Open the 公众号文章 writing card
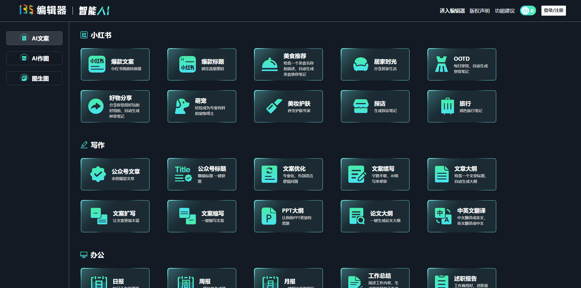Viewport: 581px width, 288px height. (x=115, y=174)
